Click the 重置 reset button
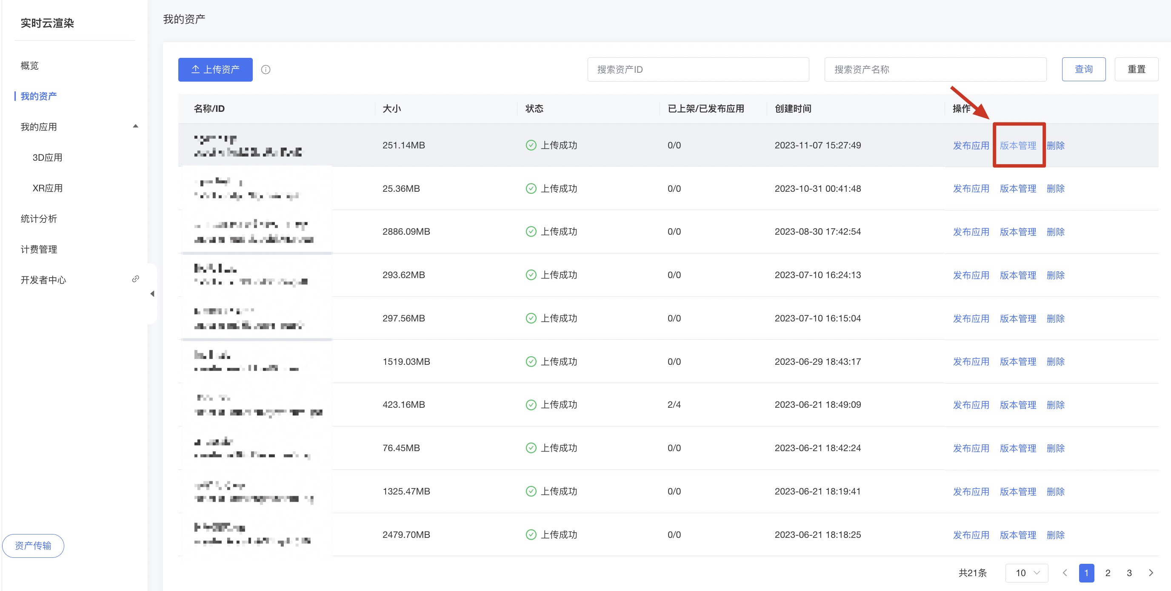Screen dimensions: 1171x591 click(1136, 69)
